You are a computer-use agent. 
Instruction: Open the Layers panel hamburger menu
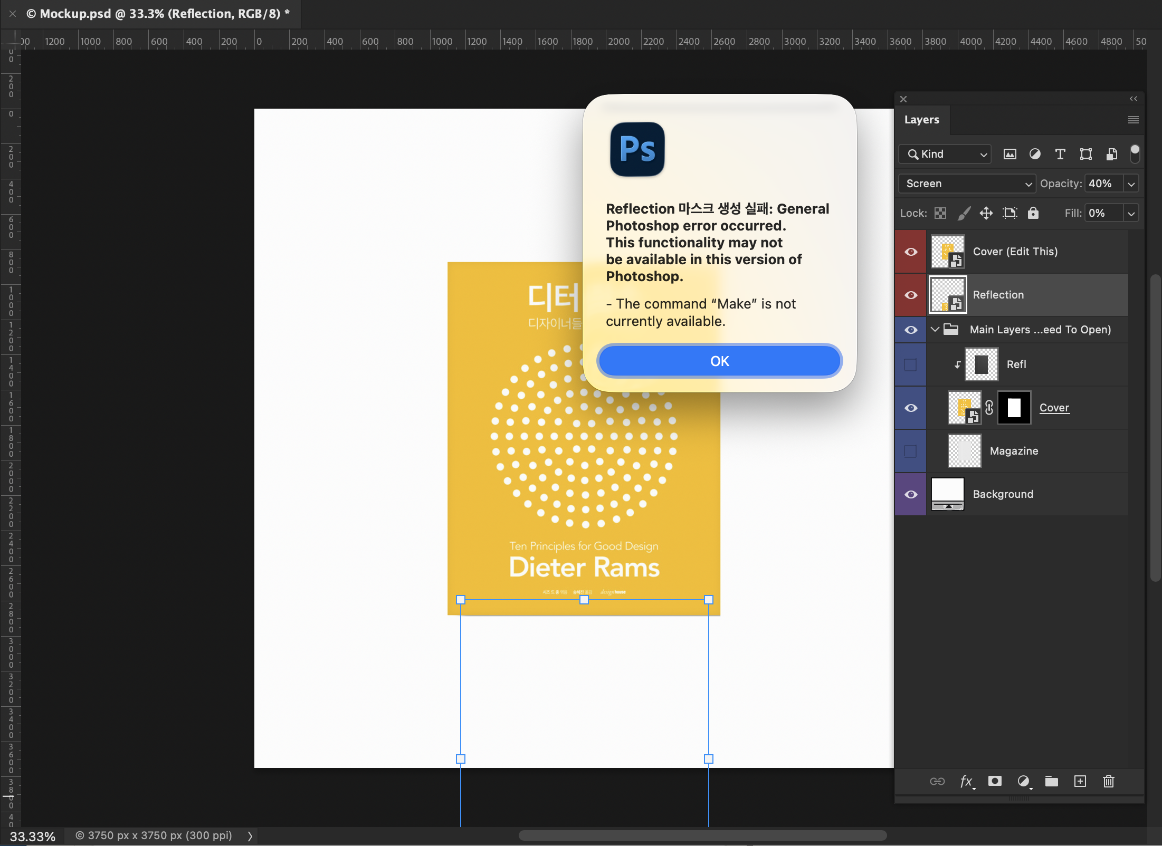(x=1133, y=120)
